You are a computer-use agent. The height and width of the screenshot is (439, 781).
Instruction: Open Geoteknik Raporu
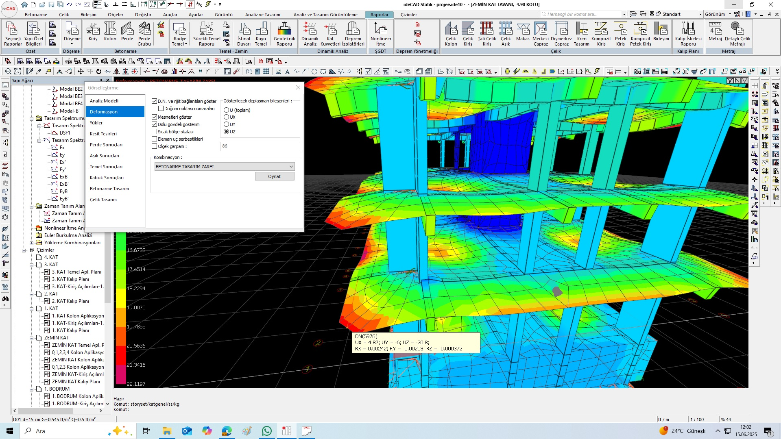284,34
